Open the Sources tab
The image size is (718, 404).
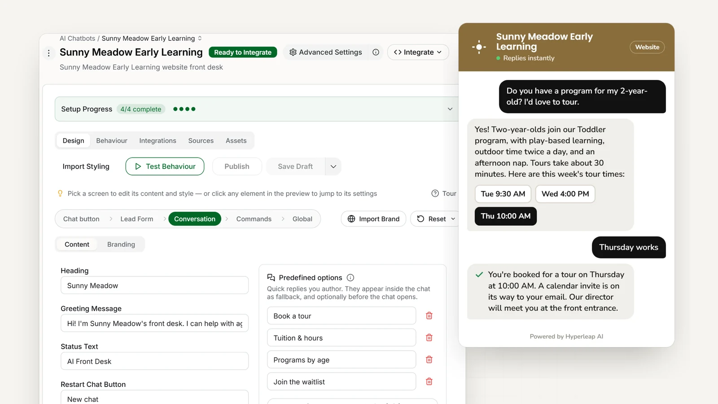[201, 141]
